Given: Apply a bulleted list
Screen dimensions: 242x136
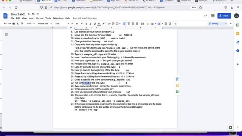Looking at the screenshot, I should coord(152,23).
